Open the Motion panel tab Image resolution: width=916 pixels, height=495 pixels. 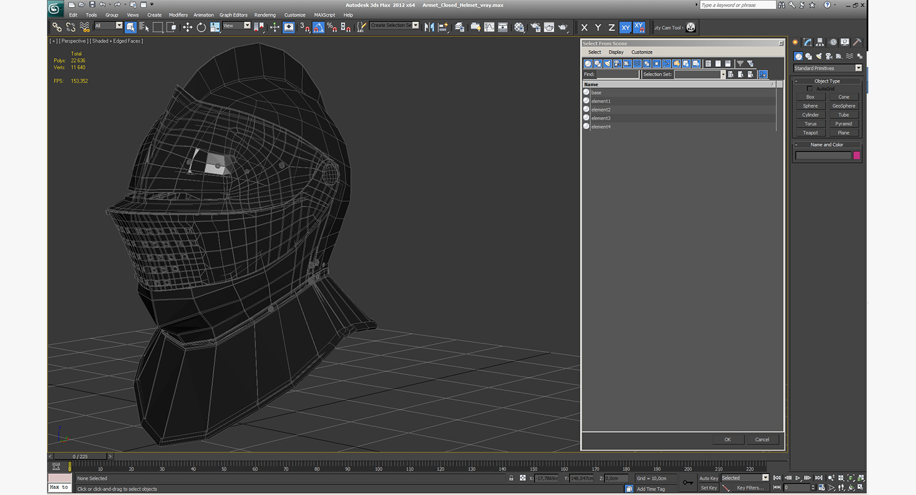tap(832, 42)
